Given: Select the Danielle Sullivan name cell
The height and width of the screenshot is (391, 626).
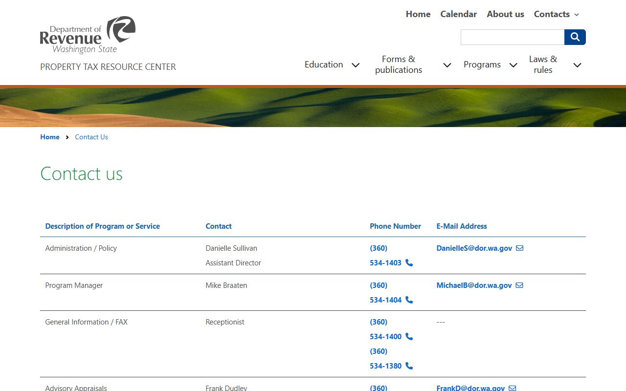Looking at the screenshot, I should pos(231,248).
